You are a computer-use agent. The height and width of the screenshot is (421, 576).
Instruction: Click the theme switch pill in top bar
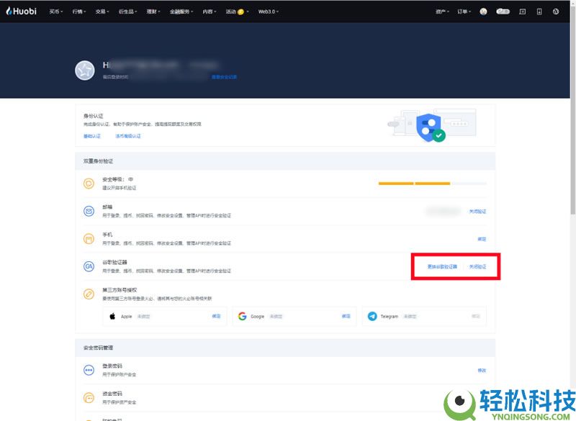pos(503,11)
